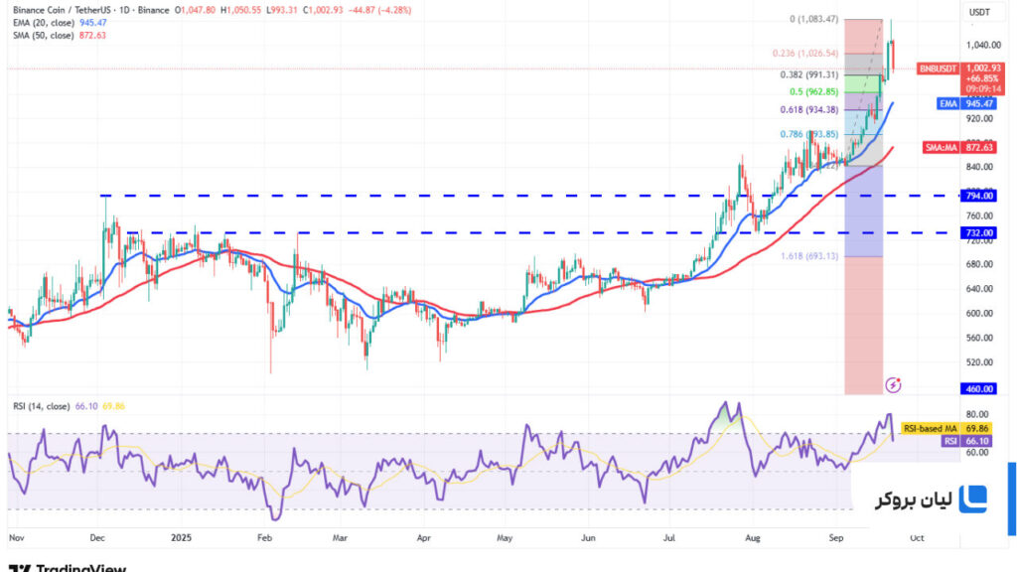The image size is (1017, 572).
Task: Click the 680.00 tick on the price axis
Action: point(980,264)
